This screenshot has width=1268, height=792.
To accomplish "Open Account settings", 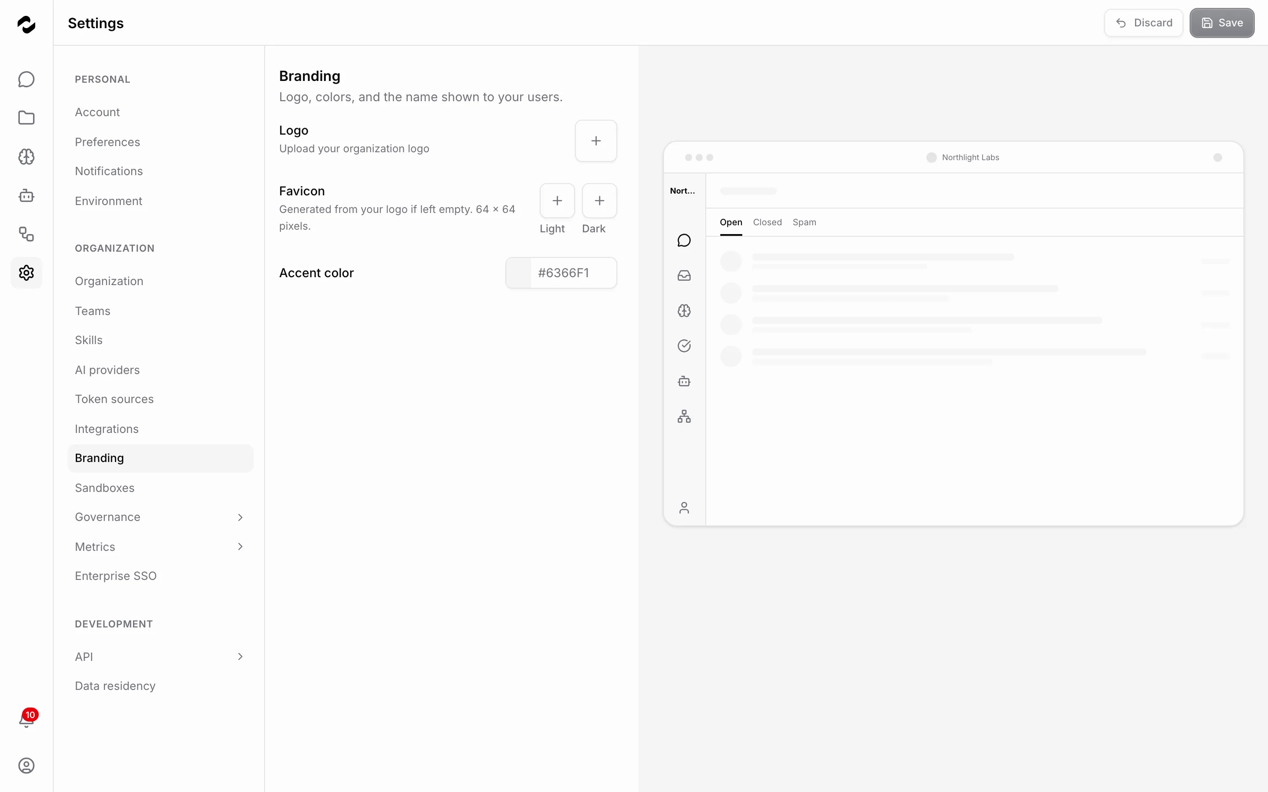I will [x=160, y=112].
